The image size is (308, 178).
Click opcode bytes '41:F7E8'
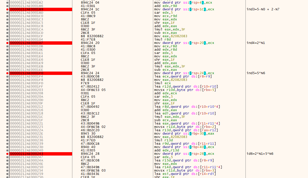click(88, 40)
